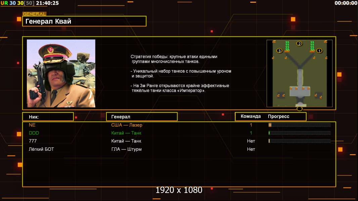Click the 'Генерал Квай' title box
358x201 pixels.
[x=84, y=21]
